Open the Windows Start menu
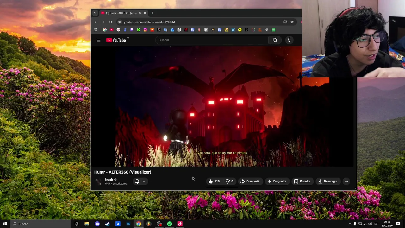Image resolution: width=405 pixels, height=228 pixels. click(5, 224)
